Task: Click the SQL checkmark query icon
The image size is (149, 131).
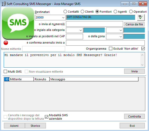Action: point(141,17)
